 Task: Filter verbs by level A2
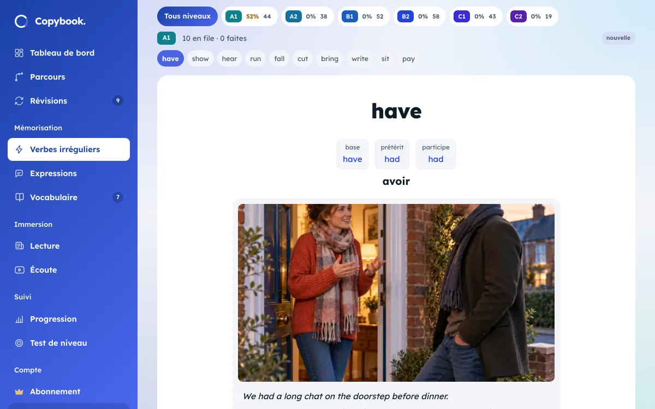(307, 16)
